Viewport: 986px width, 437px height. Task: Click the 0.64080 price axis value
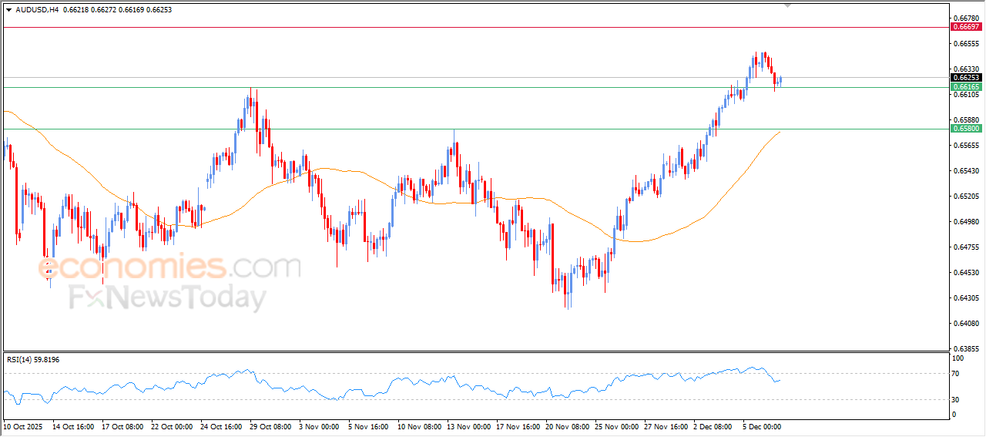[966, 323]
